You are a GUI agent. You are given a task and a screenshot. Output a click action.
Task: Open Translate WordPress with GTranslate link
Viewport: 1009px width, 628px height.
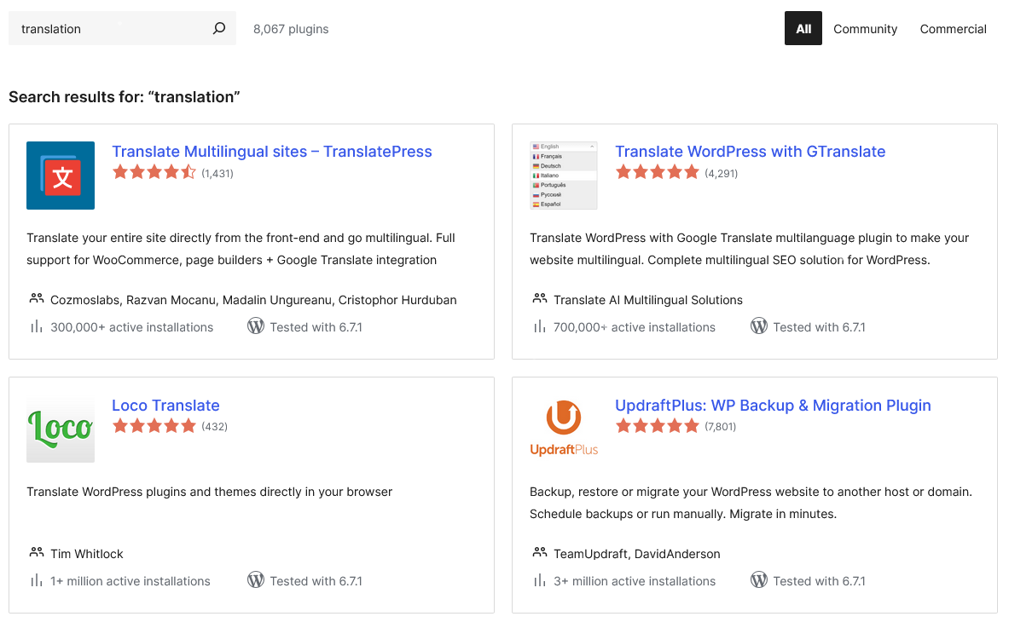point(751,152)
